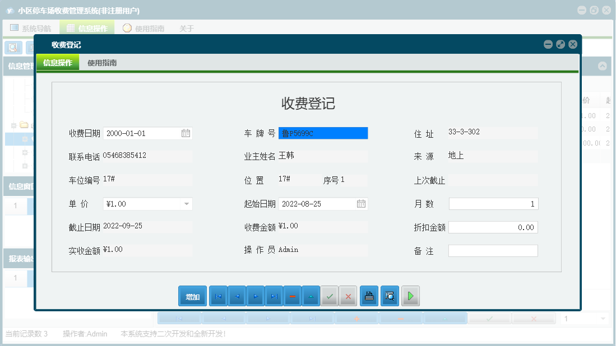Open the 关于 menu item
The width and height of the screenshot is (616, 346).
187,27
